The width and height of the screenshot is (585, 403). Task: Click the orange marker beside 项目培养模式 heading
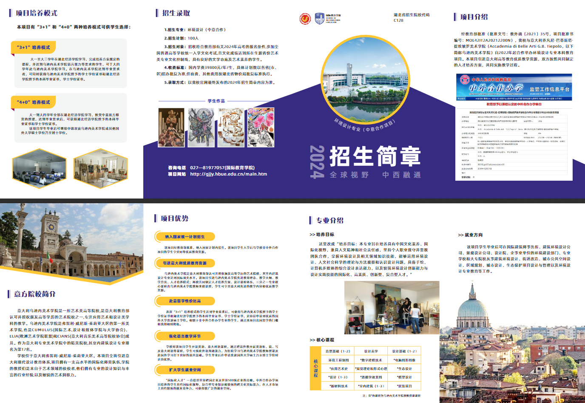[x=10, y=13]
